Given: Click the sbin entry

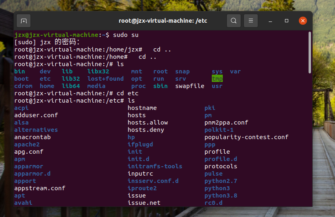Looking at the screenshot, I should [161, 86].
